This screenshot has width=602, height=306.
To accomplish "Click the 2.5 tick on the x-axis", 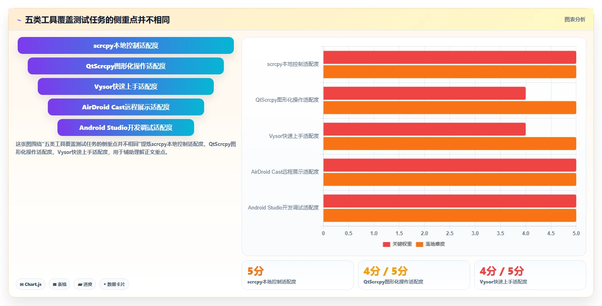I will pos(450,233).
